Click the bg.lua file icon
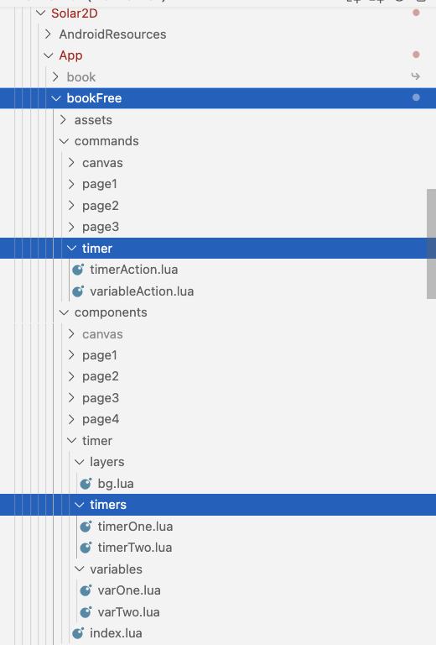This screenshot has height=645, width=436. pyautogui.click(x=86, y=484)
